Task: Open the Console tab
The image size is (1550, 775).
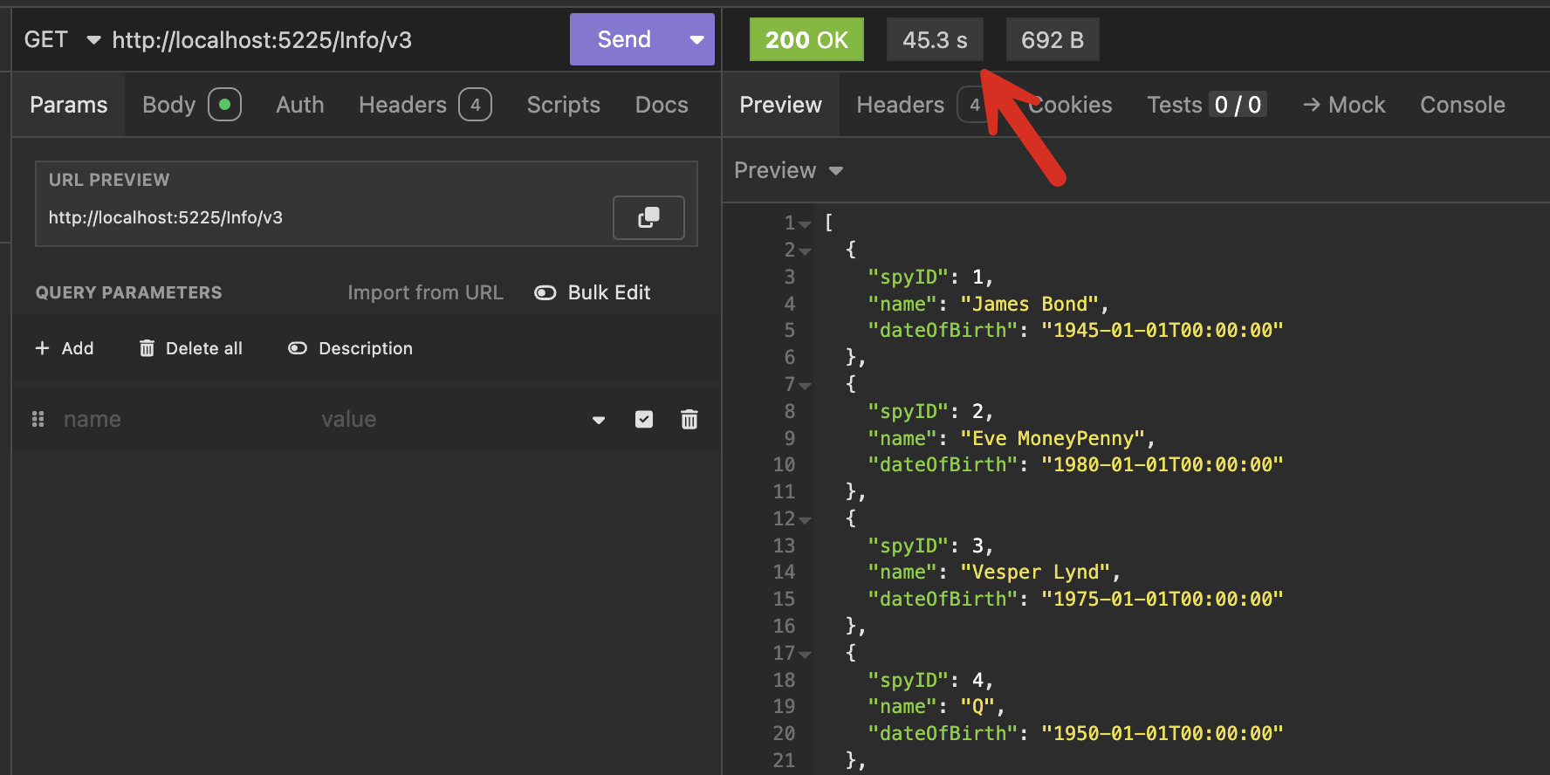Action: pos(1462,105)
